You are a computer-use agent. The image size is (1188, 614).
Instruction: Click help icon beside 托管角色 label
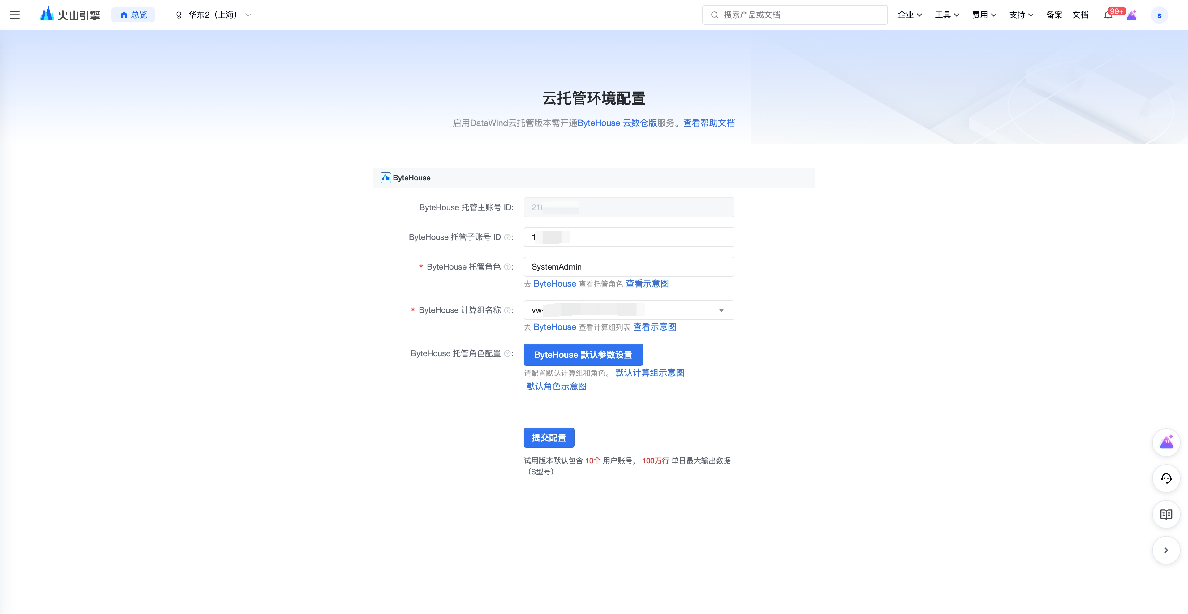(507, 267)
